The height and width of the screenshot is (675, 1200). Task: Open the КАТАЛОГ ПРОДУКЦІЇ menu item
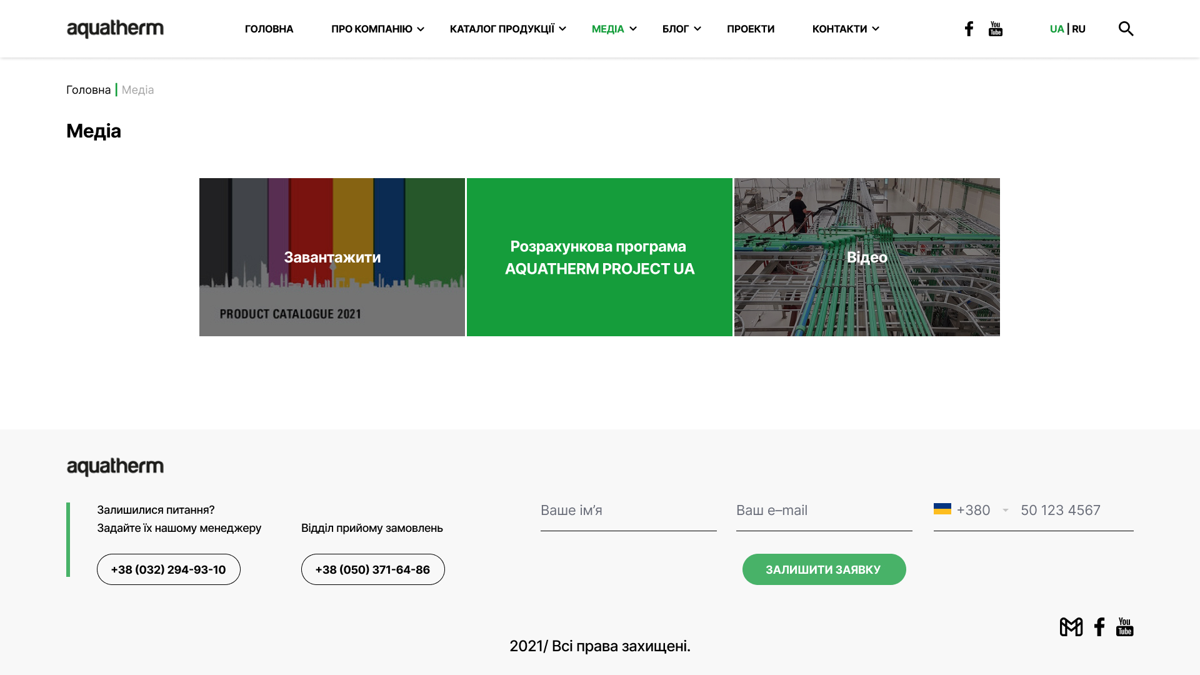point(502,29)
